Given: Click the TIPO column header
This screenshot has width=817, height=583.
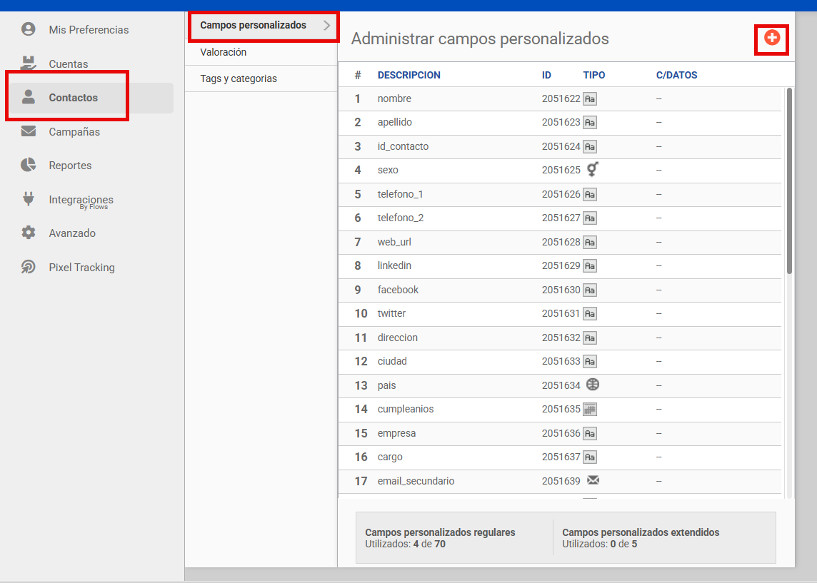Looking at the screenshot, I should [593, 75].
